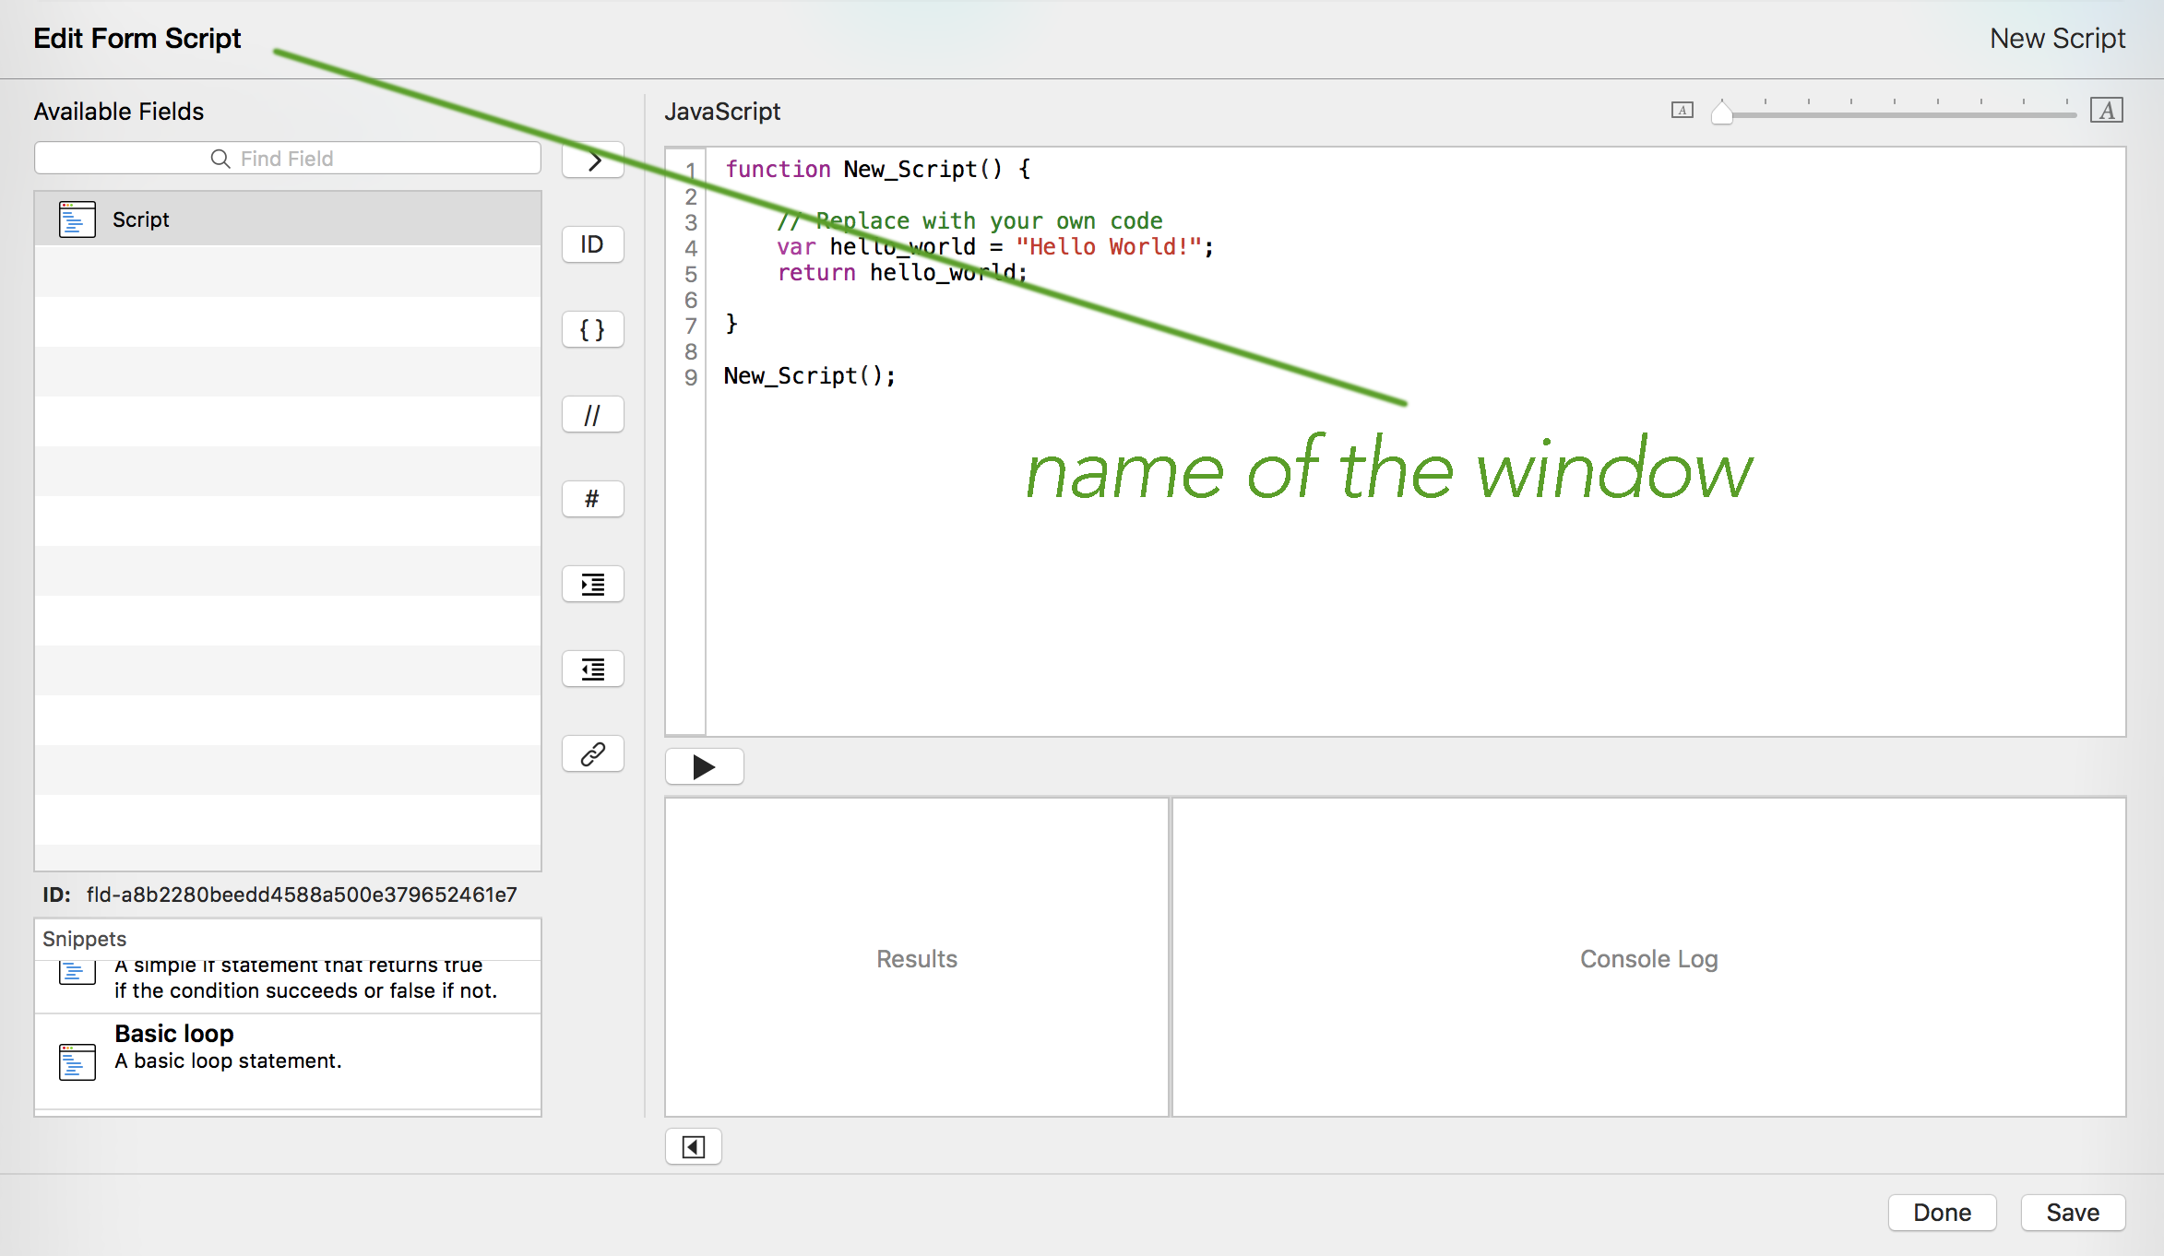Click the New Script title field
Viewport: 2164px width, 1256px height.
2056,39
